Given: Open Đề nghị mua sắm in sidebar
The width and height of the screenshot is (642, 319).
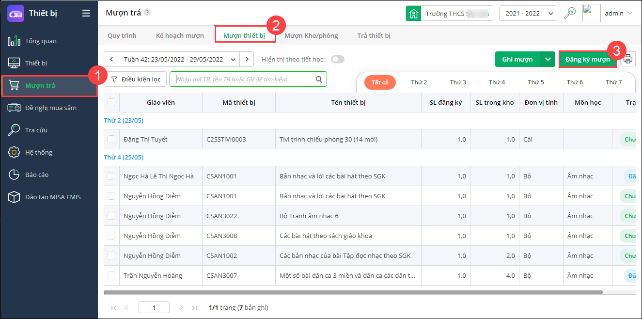Looking at the screenshot, I should 50,108.
